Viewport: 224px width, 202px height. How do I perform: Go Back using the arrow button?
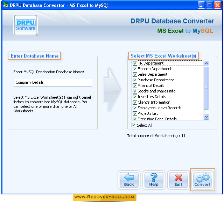tap(129, 180)
